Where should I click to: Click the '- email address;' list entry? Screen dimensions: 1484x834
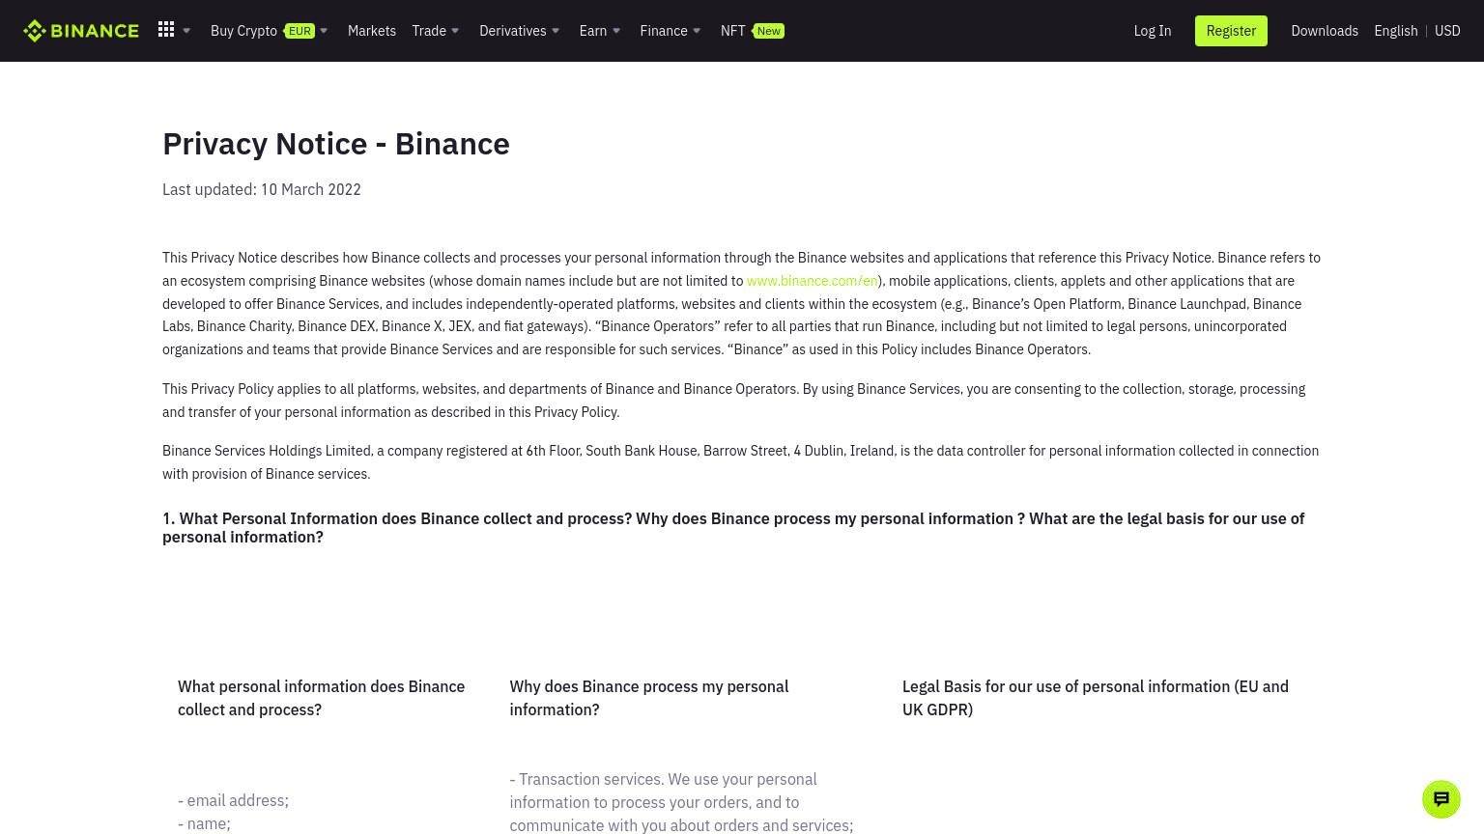tap(233, 800)
